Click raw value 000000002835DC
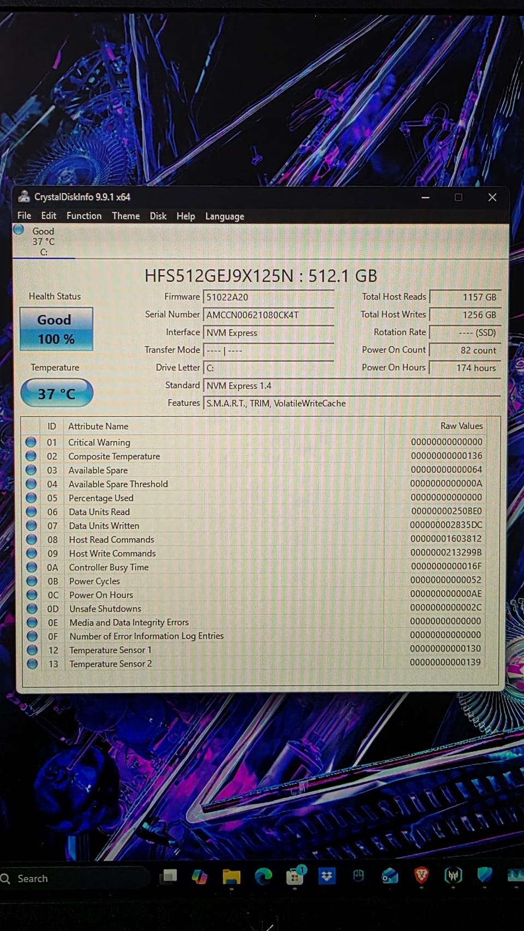The image size is (524, 931). tap(446, 525)
